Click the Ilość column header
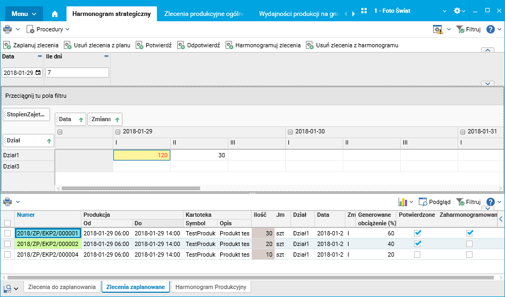Image resolution: width=505 pixels, height=297 pixels. pyautogui.click(x=263, y=218)
